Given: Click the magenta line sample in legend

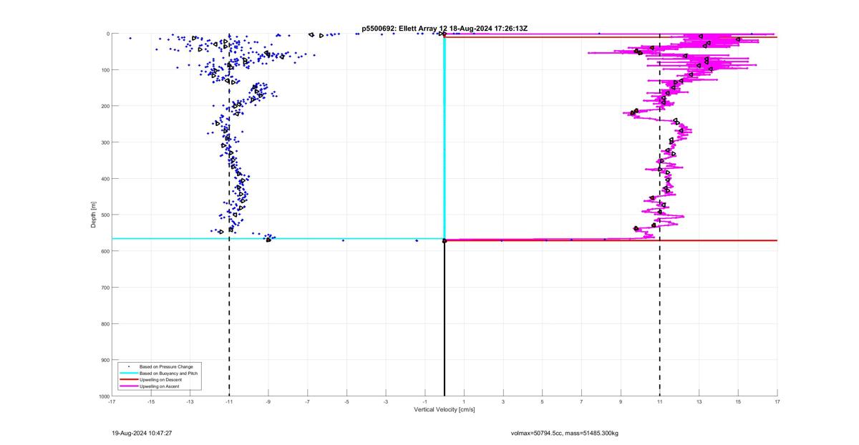Looking at the screenshot, I should click(x=129, y=386).
